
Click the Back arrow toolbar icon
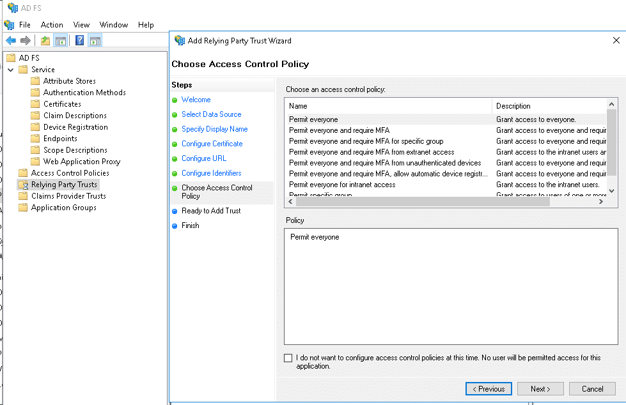11,40
